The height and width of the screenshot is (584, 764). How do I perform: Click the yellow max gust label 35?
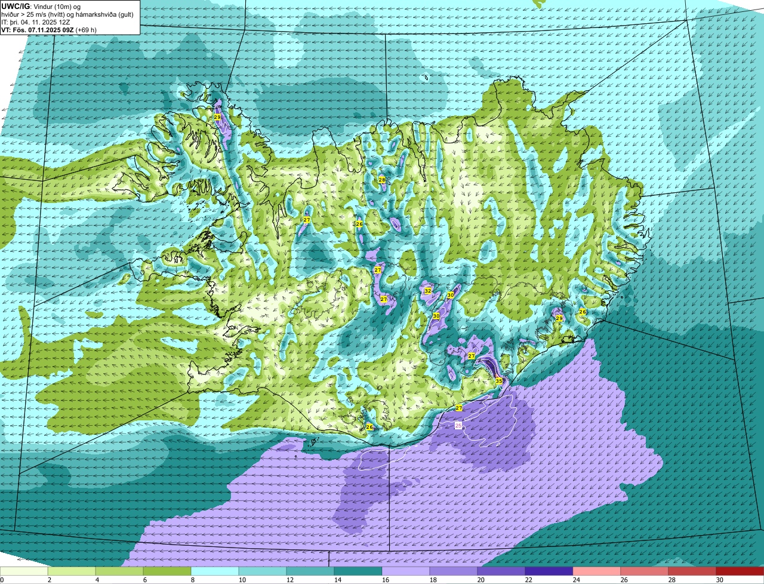coord(499,380)
